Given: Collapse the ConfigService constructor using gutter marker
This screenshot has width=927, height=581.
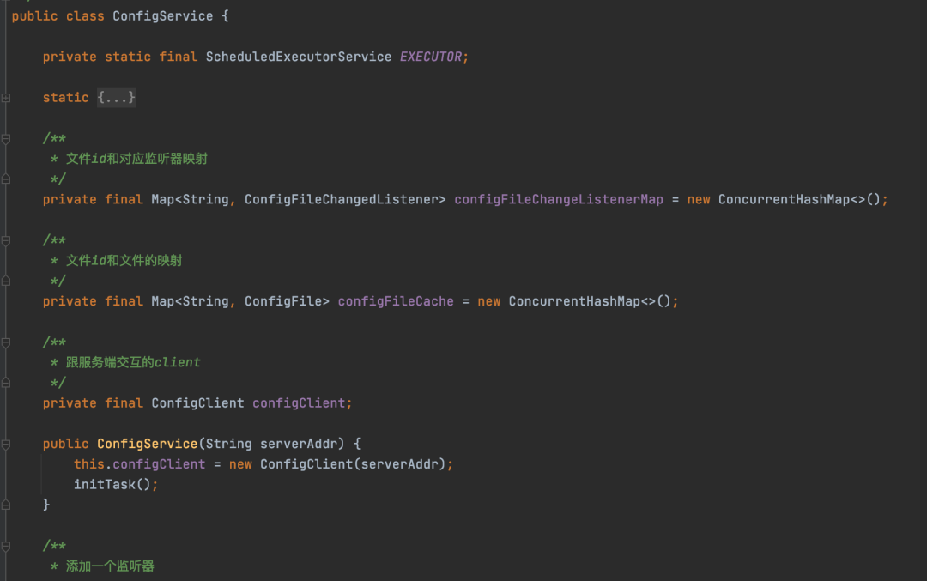Looking at the screenshot, I should [6, 445].
